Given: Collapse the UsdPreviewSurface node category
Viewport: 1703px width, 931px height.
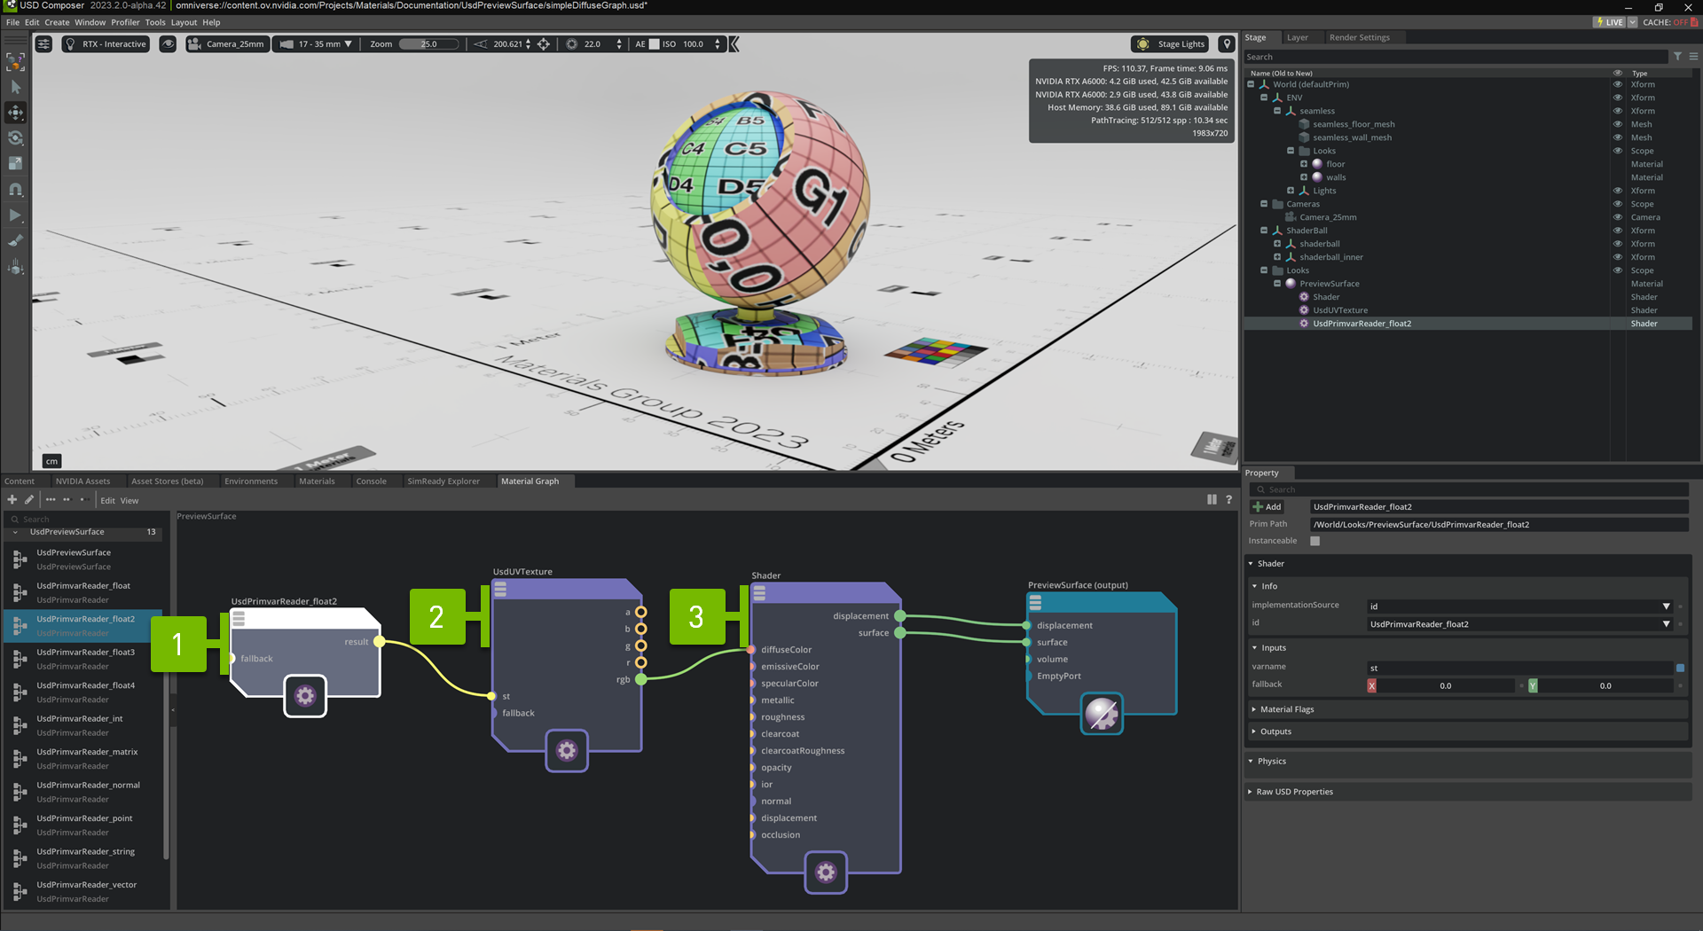Looking at the screenshot, I should tap(15, 532).
